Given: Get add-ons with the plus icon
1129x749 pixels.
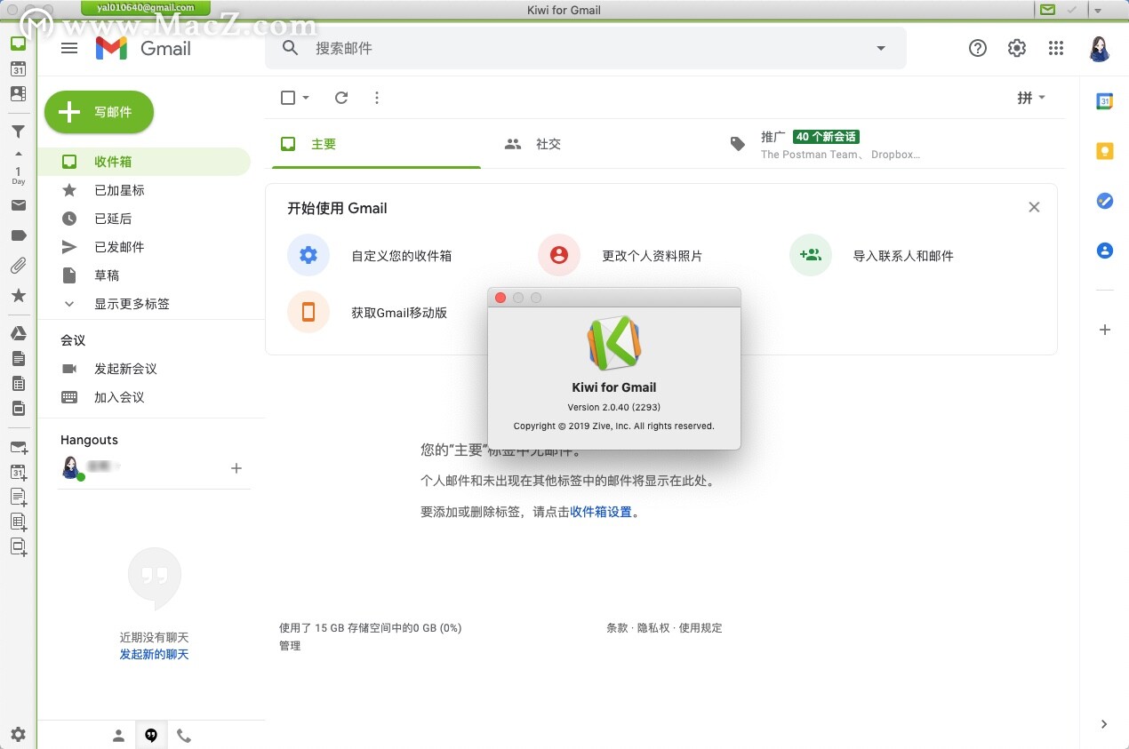Looking at the screenshot, I should point(1104,330).
